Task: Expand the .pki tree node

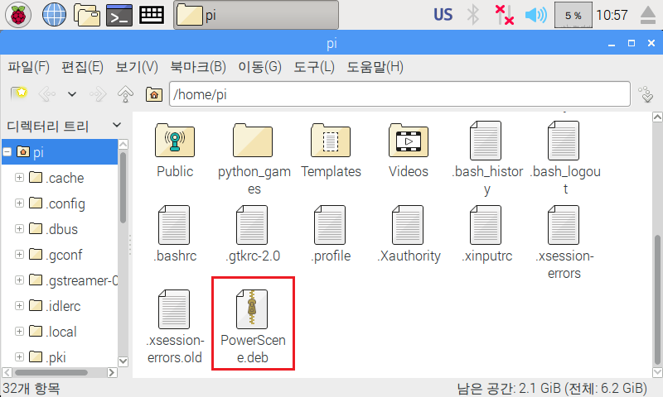Action: pyautogui.click(x=19, y=357)
